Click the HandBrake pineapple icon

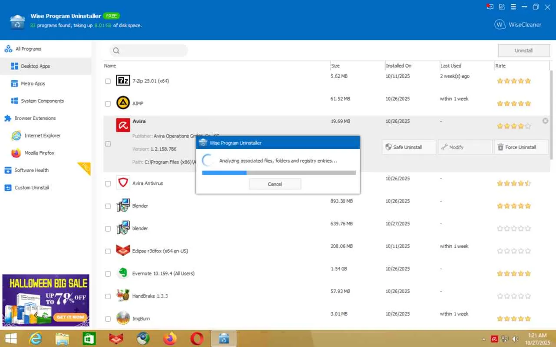coord(123,296)
